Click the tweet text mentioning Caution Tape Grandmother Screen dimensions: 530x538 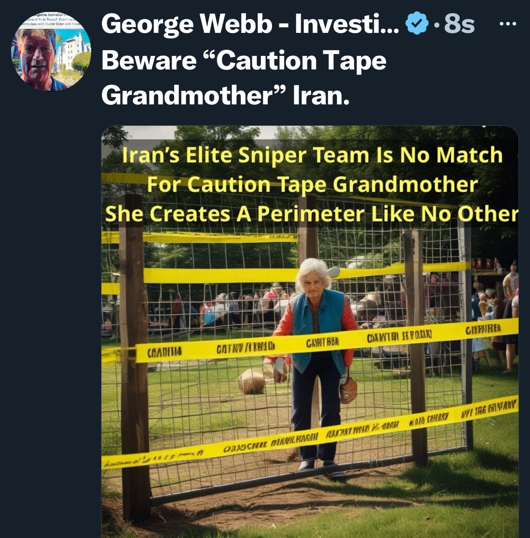(244, 78)
